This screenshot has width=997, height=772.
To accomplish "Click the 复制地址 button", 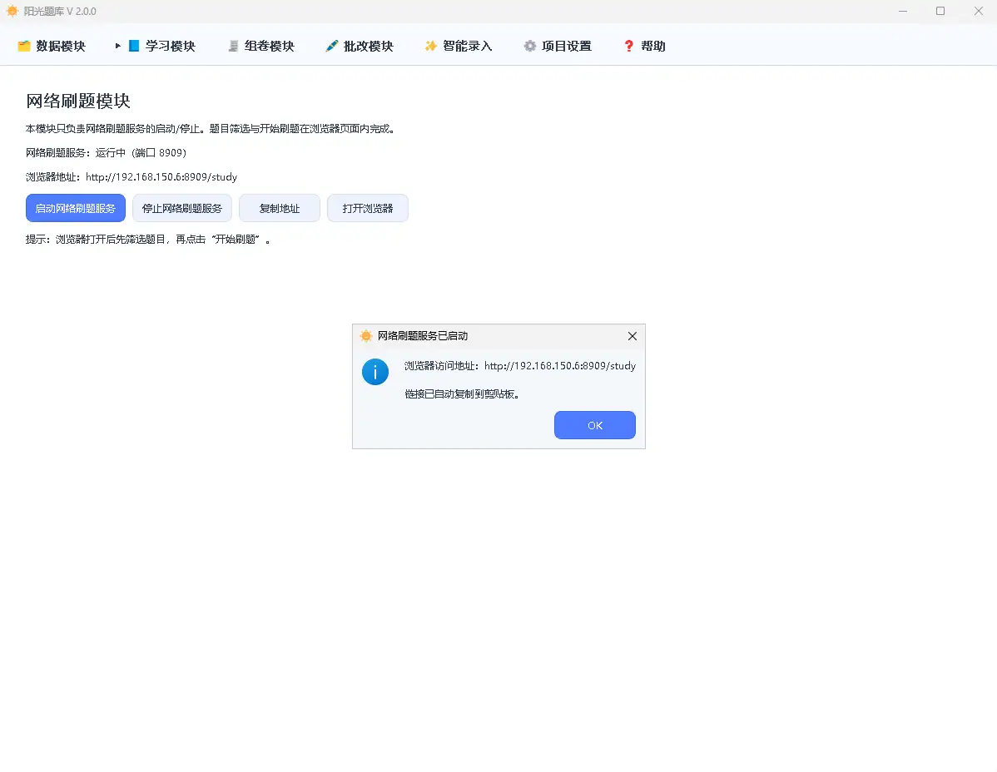I will click(x=279, y=208).
